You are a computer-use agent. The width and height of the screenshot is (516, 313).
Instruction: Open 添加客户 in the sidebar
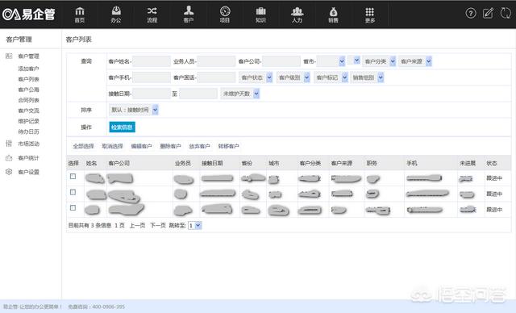click(x=29, y=69)
